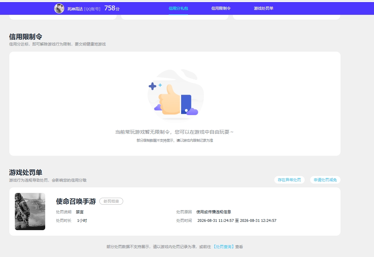Image resolution: width=374 pixels, height=257 pixels.
Task: Click the 申请处罚减免 button
Action: [325, 180]
